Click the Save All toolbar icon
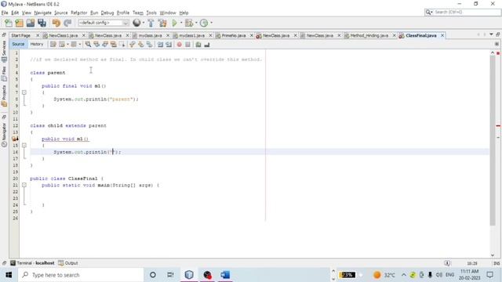This screenshot has width=502, height=282. click(42, 23)
